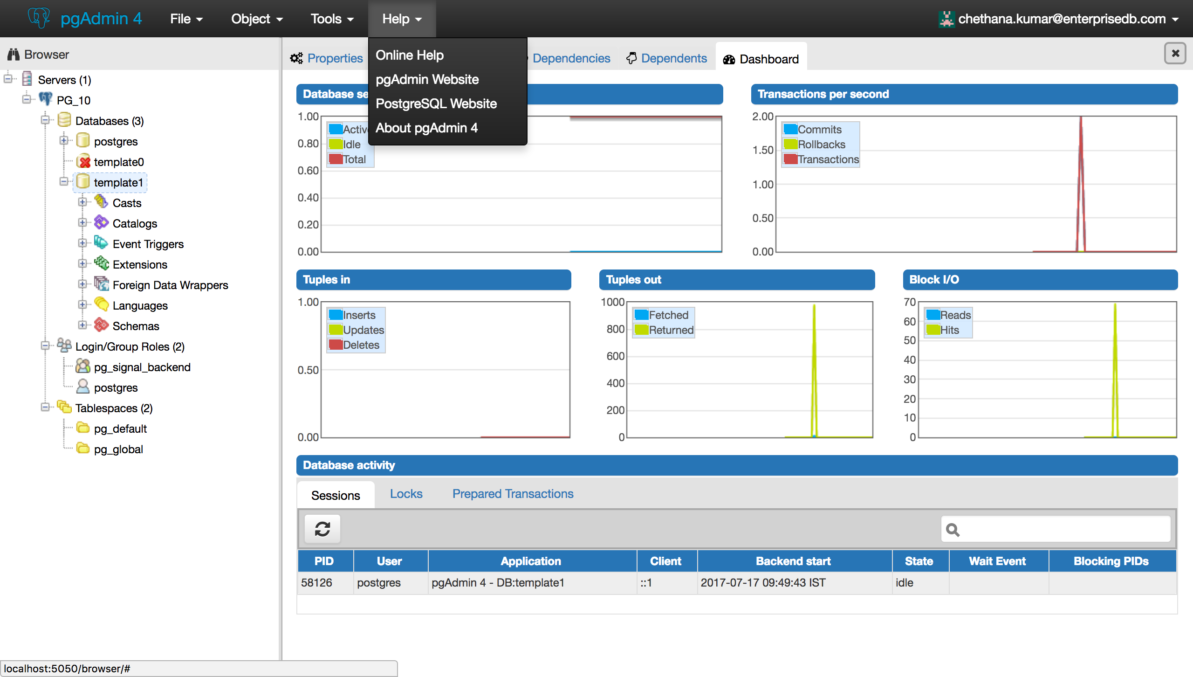Image resolution: width=1193 pixels, height=677 pixels.
Task: Click the Catalogs node icon
Action: click(x=101, y=223)
